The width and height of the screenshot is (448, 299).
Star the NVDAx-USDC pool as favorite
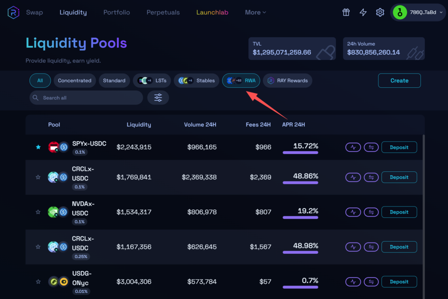[38, 212]
